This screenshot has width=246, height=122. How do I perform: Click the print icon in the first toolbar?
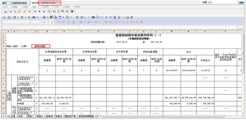click(5, 11)
